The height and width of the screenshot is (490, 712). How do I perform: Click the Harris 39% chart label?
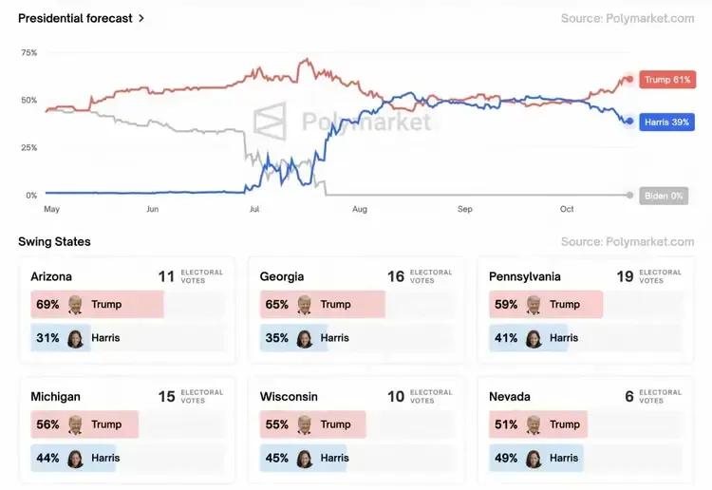pos(666,122)
